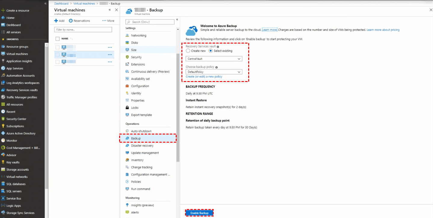Screen dimensions: 433x218
Task: Click the Virtual machines breadcrumb link
Action: (x=84, y=4)
